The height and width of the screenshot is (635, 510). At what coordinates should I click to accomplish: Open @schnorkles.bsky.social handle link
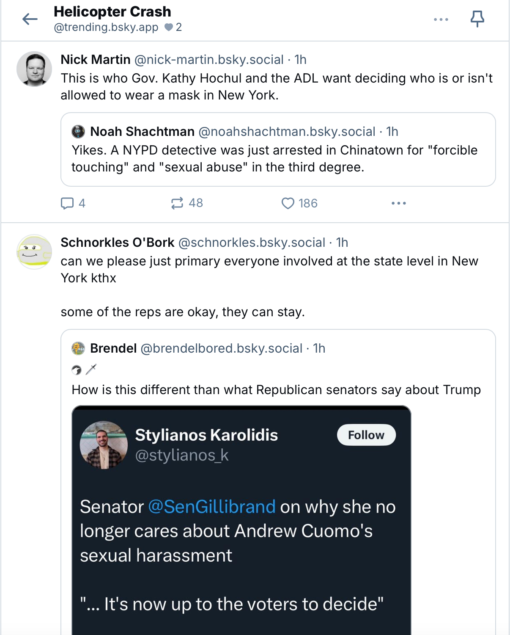(x=252, y=243)
